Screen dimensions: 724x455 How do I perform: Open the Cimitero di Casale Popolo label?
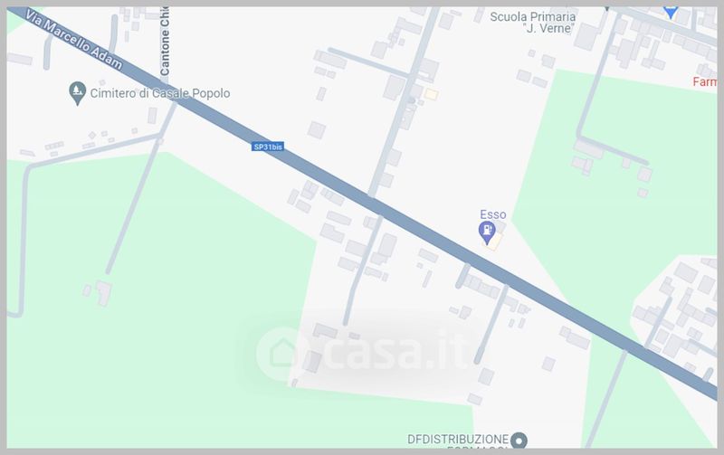pyautogui.click(x=160, y=93)
